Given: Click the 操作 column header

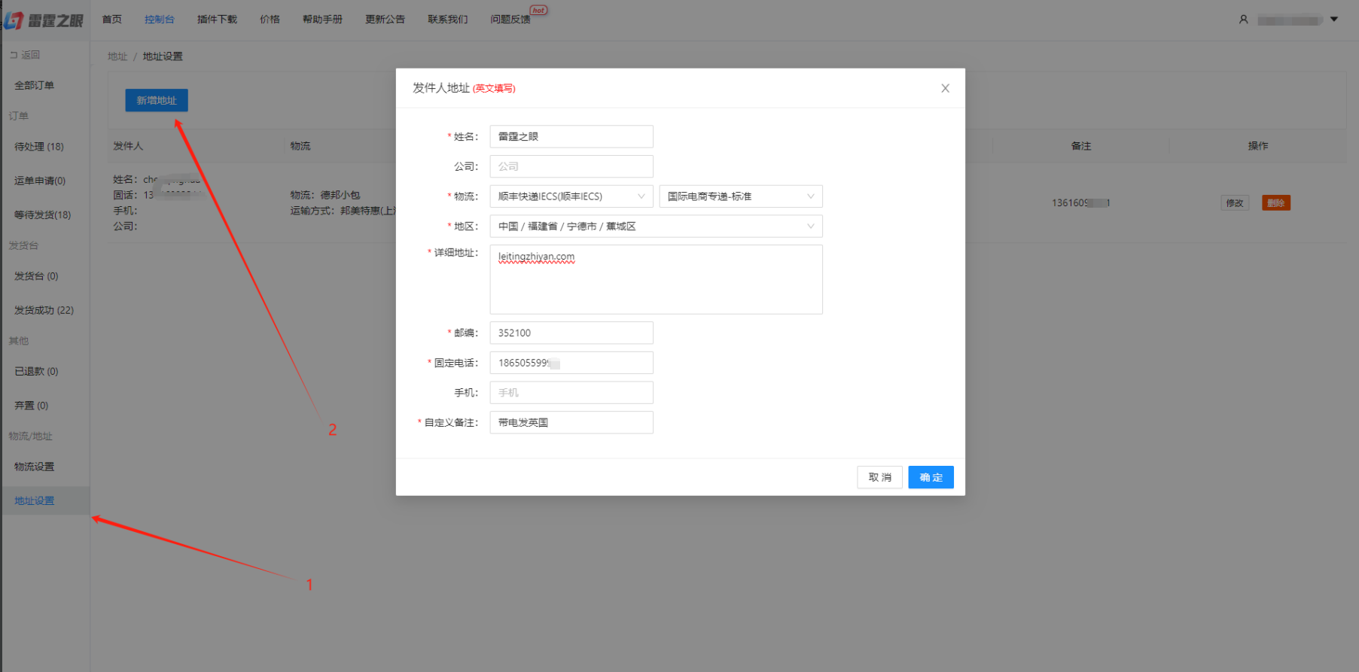Looking at the screenshot, I should pos(1258,146).
